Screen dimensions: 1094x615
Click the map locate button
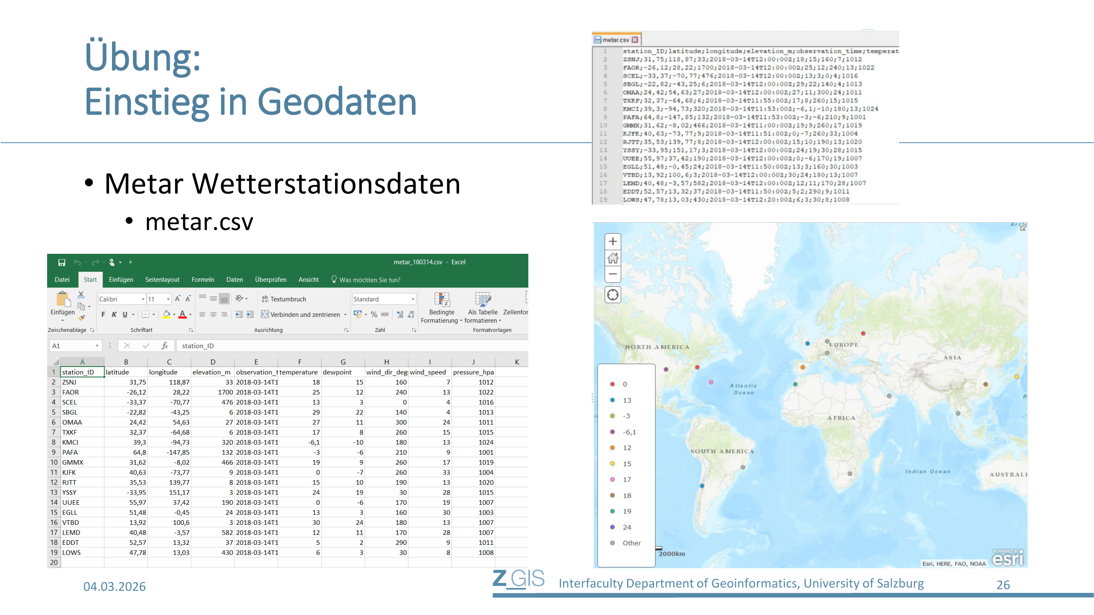tap(612, 294)
